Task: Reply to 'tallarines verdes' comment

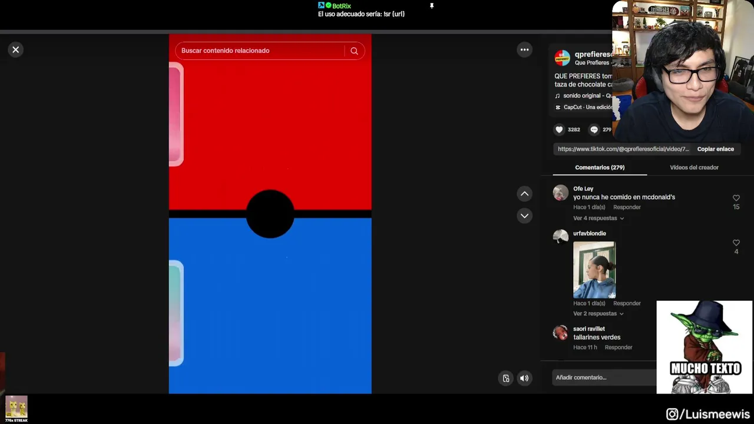Action: 619,347
